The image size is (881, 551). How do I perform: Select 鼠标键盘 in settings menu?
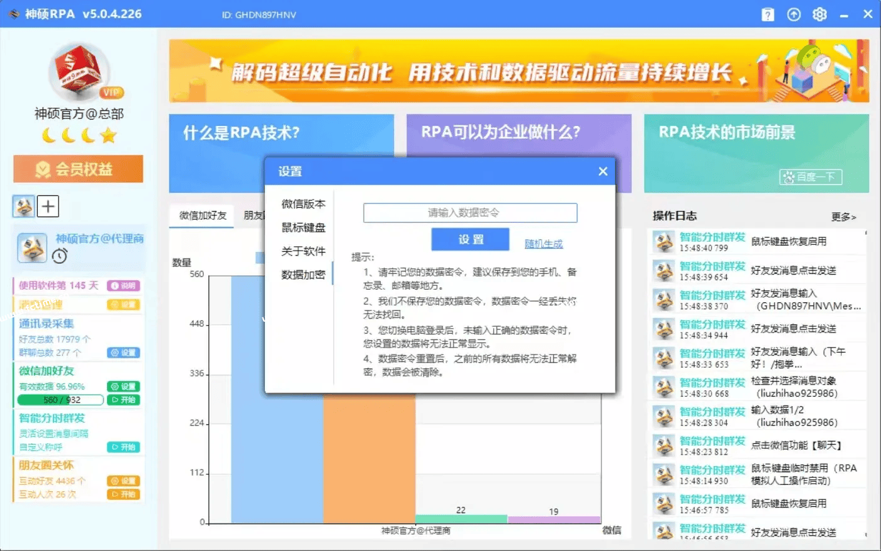[303, 227]
